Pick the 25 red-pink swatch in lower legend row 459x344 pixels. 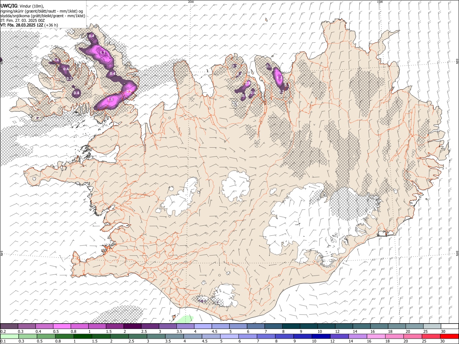point(431,336)
